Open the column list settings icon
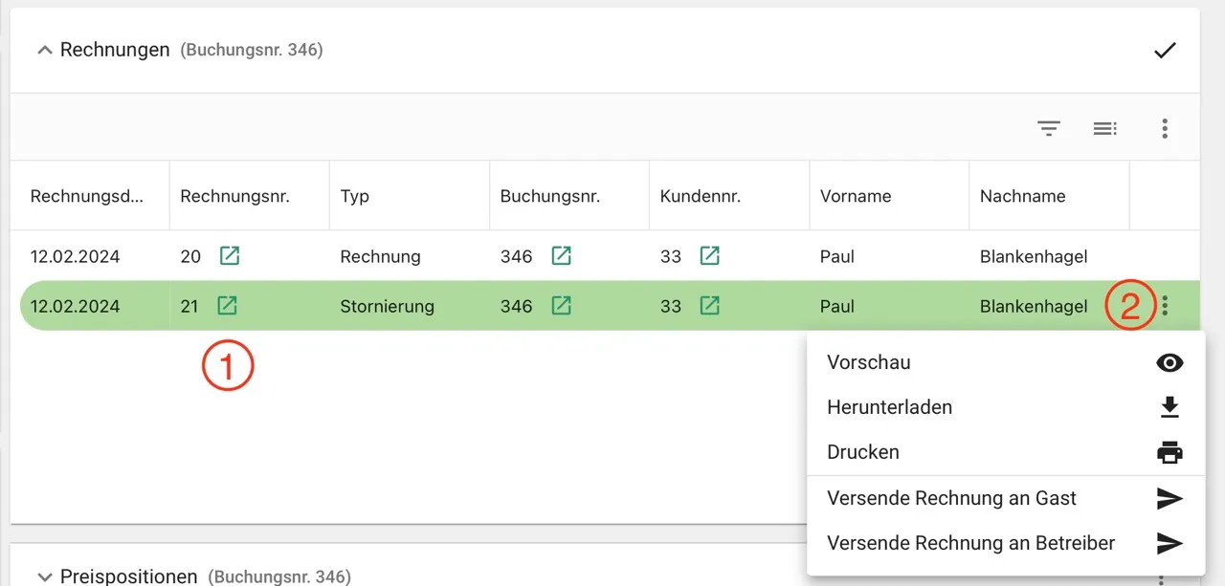The height and width of the screenshot is (586, 1225). point(1105,128)
